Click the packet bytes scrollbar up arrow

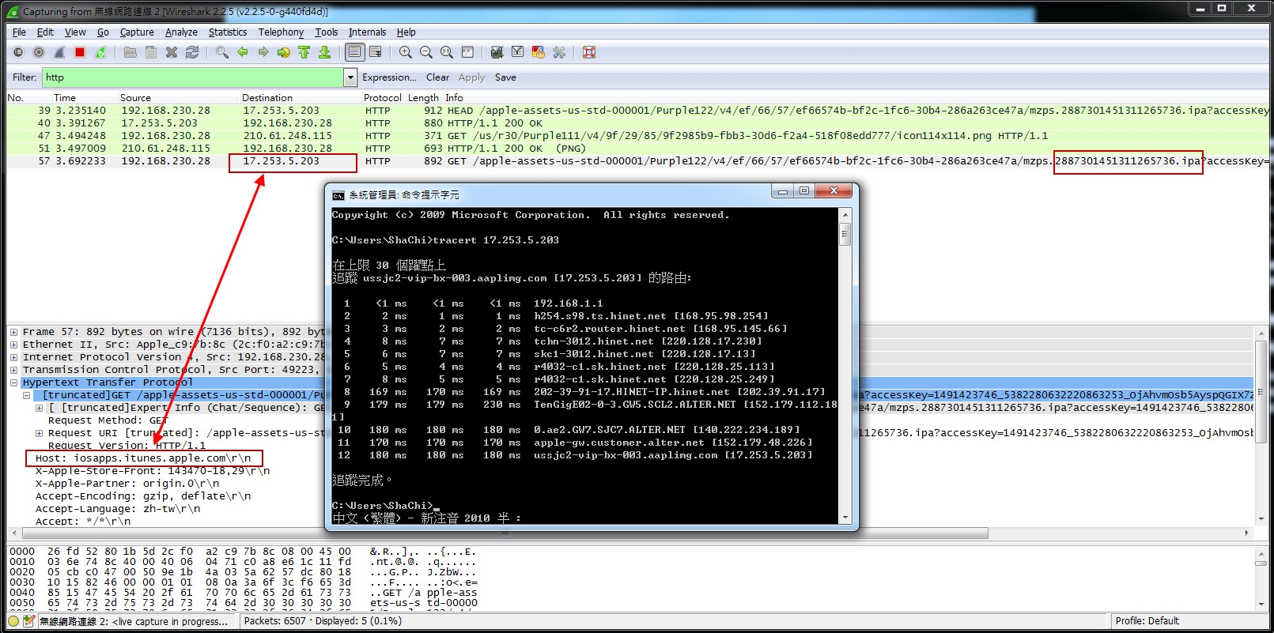tap(1261, 554)
